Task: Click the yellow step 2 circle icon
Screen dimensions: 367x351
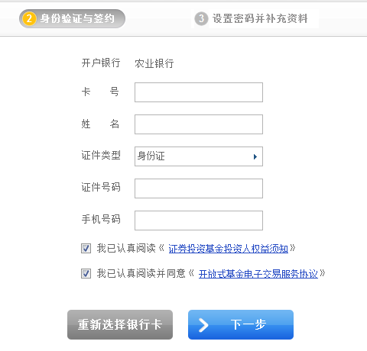Action: pos(29,19)
